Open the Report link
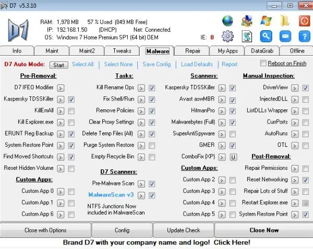This screenshot has height=249, width=313. click(x=230, y=64)
